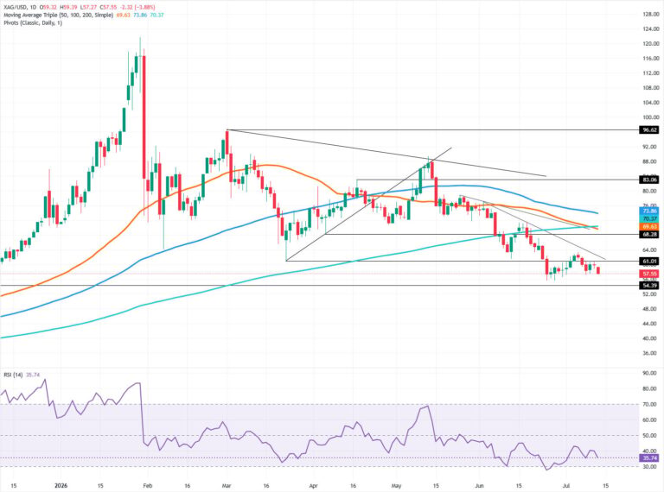Click 124.00 on the price axis

click(650, 28)
